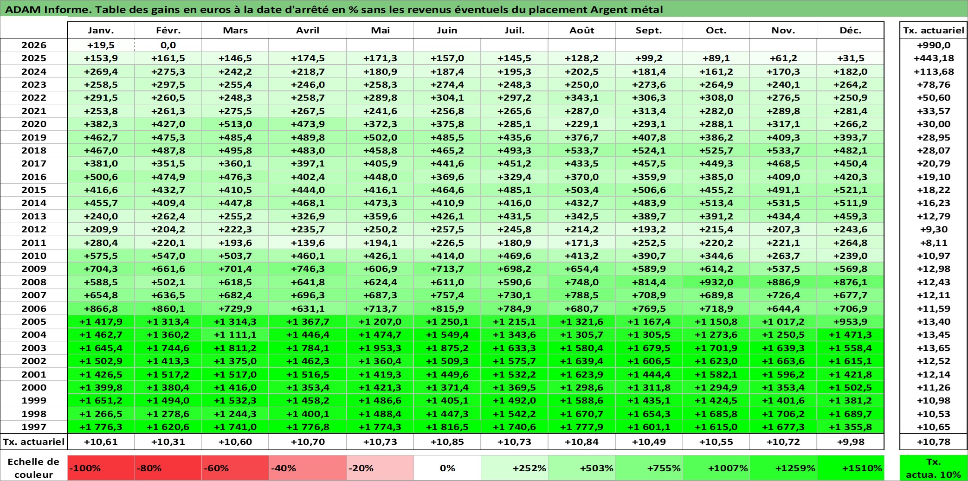The height and width of the screenshot is (481, 968).
Task: Select the 0,0 value in the 2026 row
Action: tap(168, 45)
